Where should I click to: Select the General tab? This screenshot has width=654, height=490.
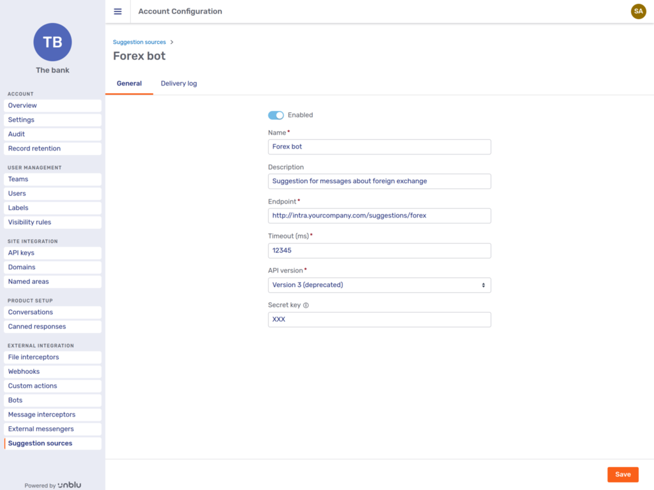pyautogui.click(x=129, y=83)
